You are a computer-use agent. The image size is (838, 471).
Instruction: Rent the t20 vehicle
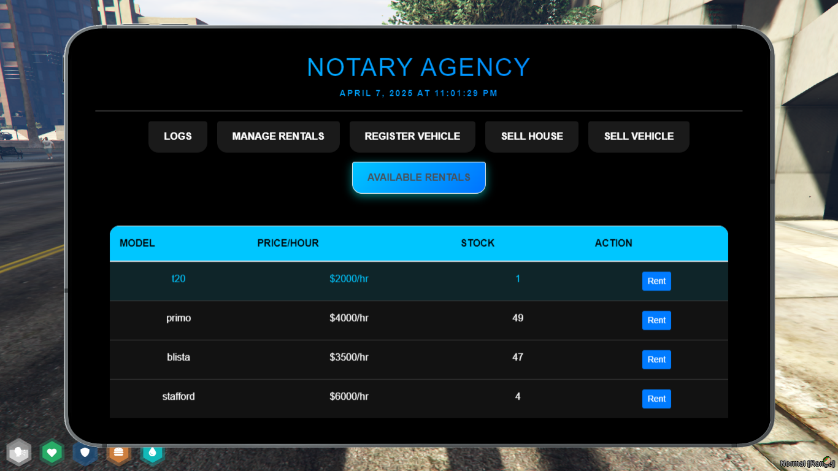[x=656, y=281]
